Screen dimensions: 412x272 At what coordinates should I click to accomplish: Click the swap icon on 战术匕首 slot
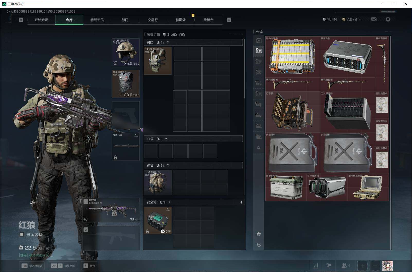[x=136, y=136]
